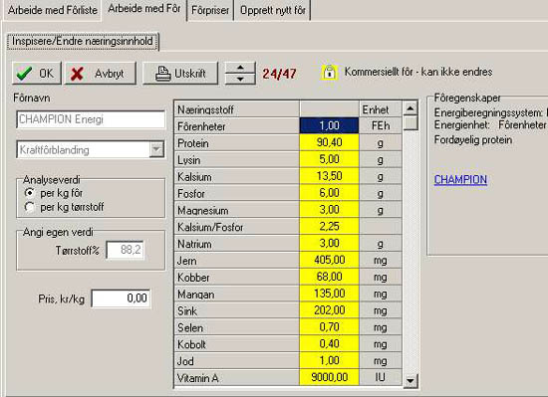
Task: Click the Protein row label
Action: coord(236,142)
